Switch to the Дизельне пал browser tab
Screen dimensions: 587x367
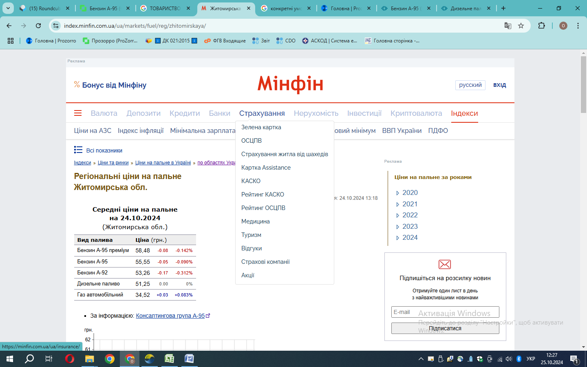(466, 8)
